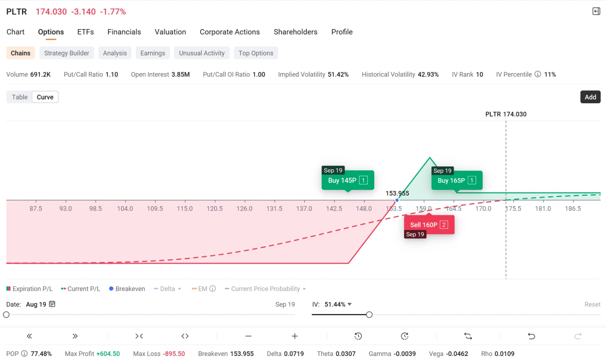
Task: Widen the strike width with outward arrows icon
Action: [x=185, y=336]
